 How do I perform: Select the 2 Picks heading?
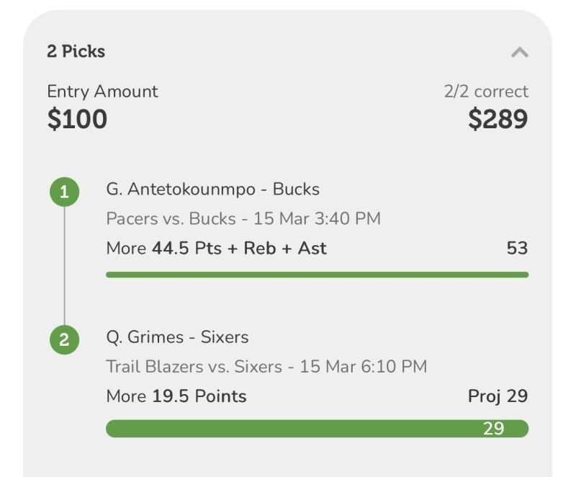[76, 52]
